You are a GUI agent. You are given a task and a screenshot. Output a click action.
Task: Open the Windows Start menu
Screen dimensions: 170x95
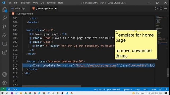[2, 93]
